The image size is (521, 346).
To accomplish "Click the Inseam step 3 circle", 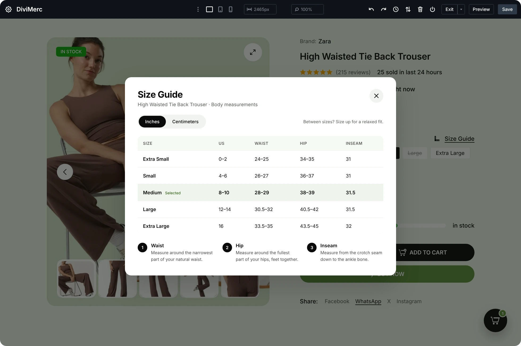I will [x=312, y=248].
